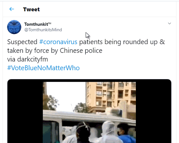179x143 pixels.
Task: Click the phrase 'patients being rounded up &'
Action: (x=122, y=42)
